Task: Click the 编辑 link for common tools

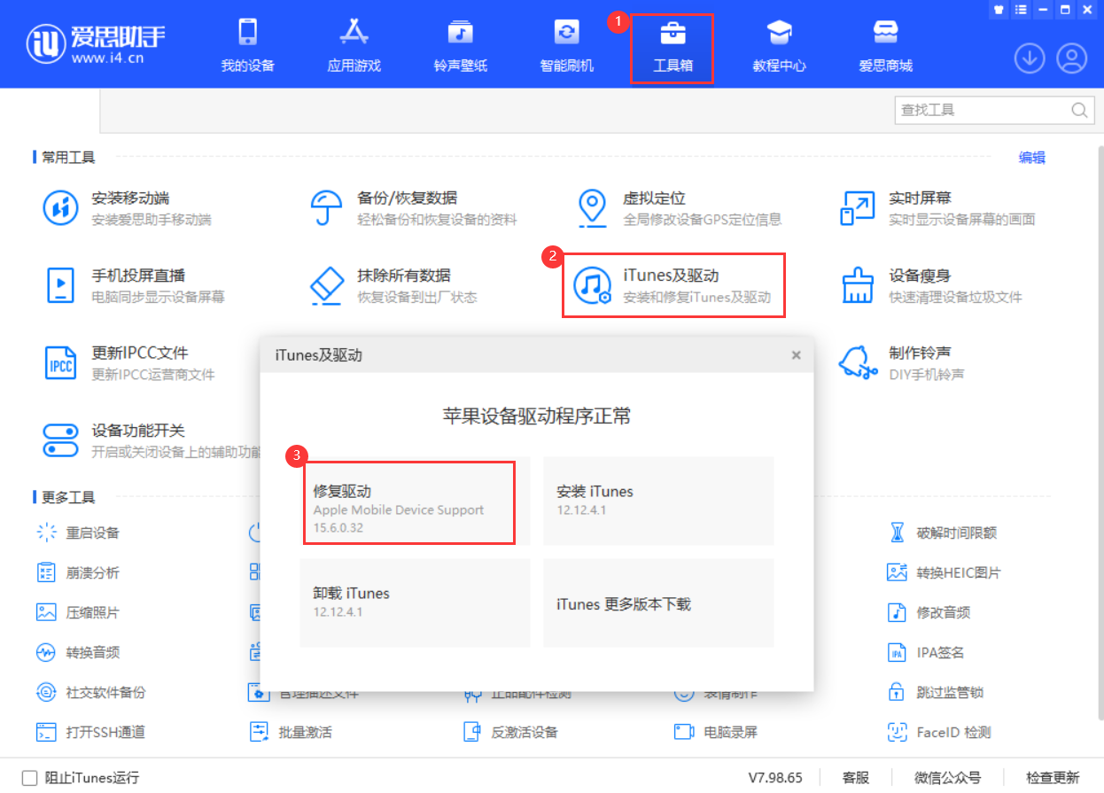Action: pyautogui.click(x=1031, y=158)
